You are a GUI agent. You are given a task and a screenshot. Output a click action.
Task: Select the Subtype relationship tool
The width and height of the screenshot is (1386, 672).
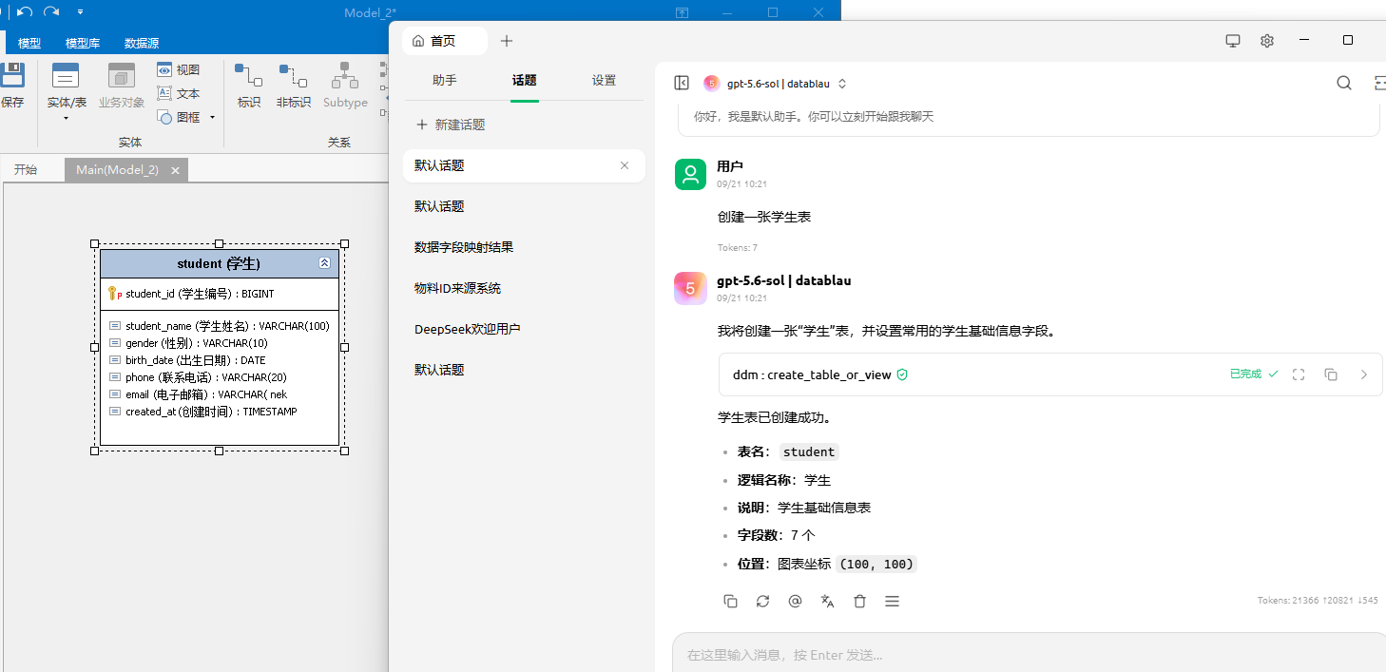click(x=345, y=86)
